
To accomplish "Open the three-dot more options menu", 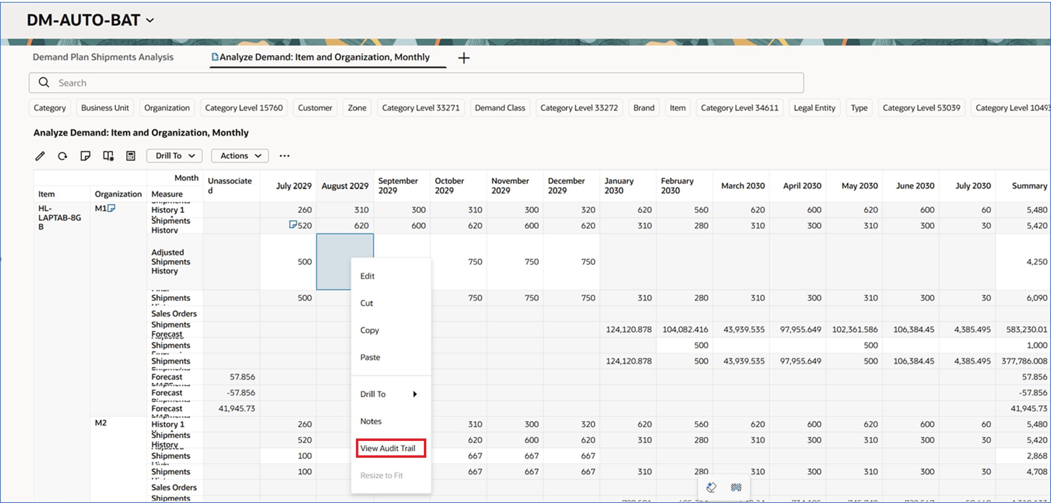I will tap(285, 156).
